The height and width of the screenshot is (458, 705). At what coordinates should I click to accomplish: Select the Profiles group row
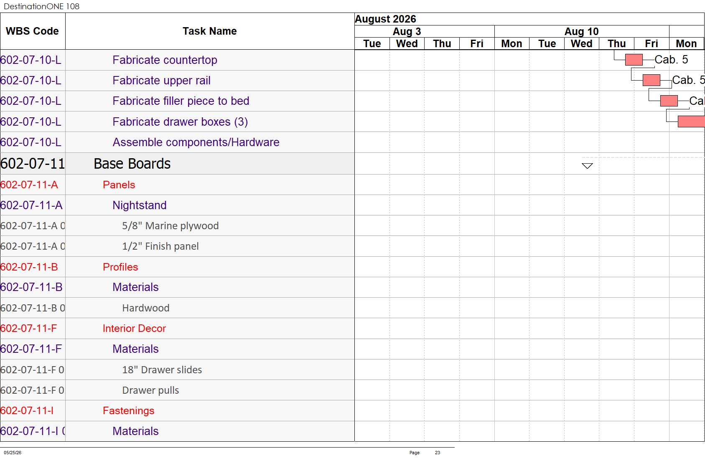click(177, 267)
